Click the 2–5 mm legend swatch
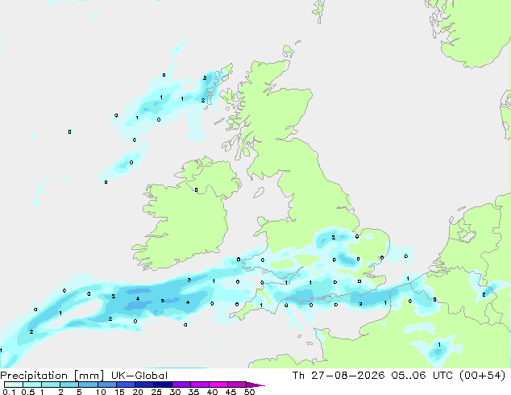This screenshot has width=511, height=395. coord(69,385)
